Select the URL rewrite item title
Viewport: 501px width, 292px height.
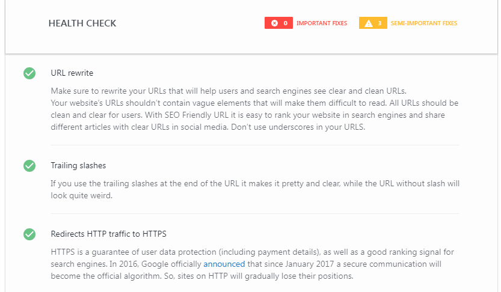(x=72, y=73)
